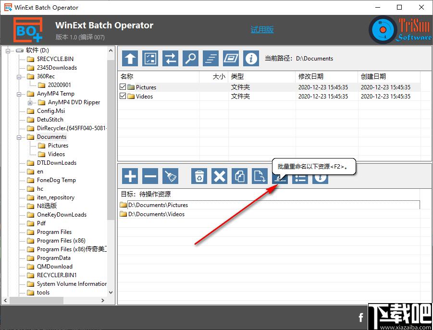The width and height of the screenshot is (433, 330).
Task: Select Videos row in file list
Action: coord(269,96)
